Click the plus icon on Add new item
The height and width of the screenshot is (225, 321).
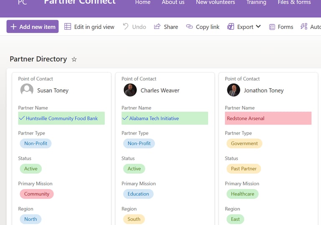pyautogui.click(x=13, y=27)
